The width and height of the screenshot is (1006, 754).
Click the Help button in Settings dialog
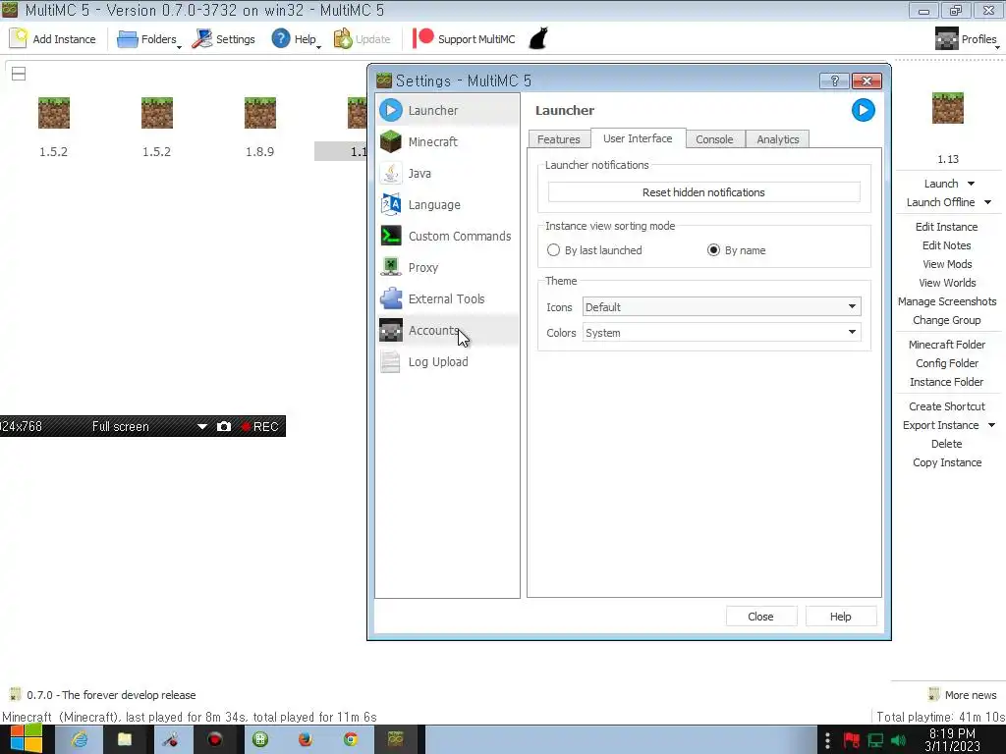coord(841,617)
